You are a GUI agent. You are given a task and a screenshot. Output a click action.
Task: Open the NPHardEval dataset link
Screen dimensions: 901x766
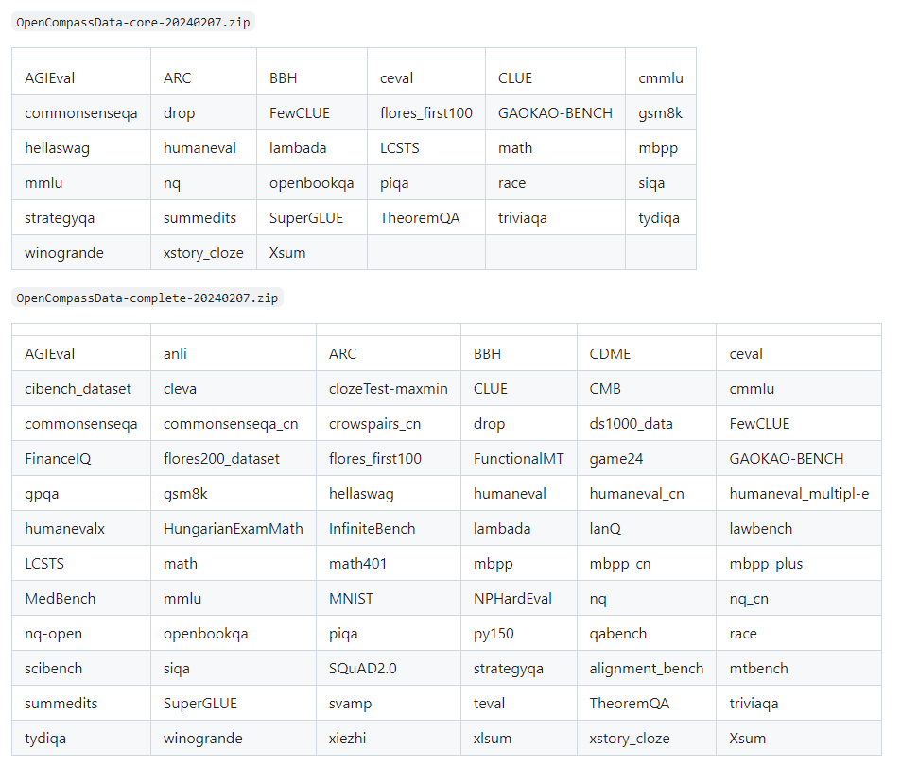point(508,598)
